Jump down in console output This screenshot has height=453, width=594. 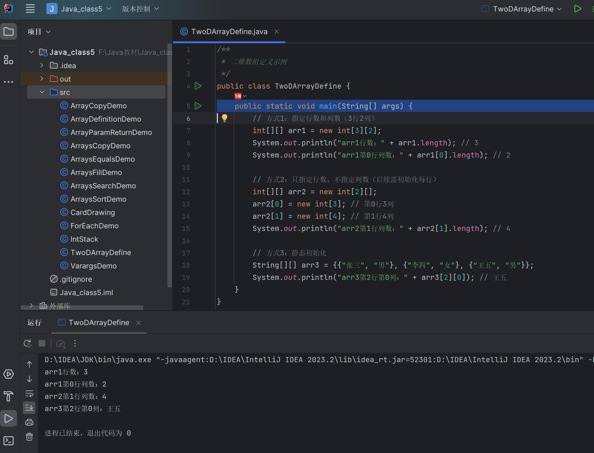[29, 379]
